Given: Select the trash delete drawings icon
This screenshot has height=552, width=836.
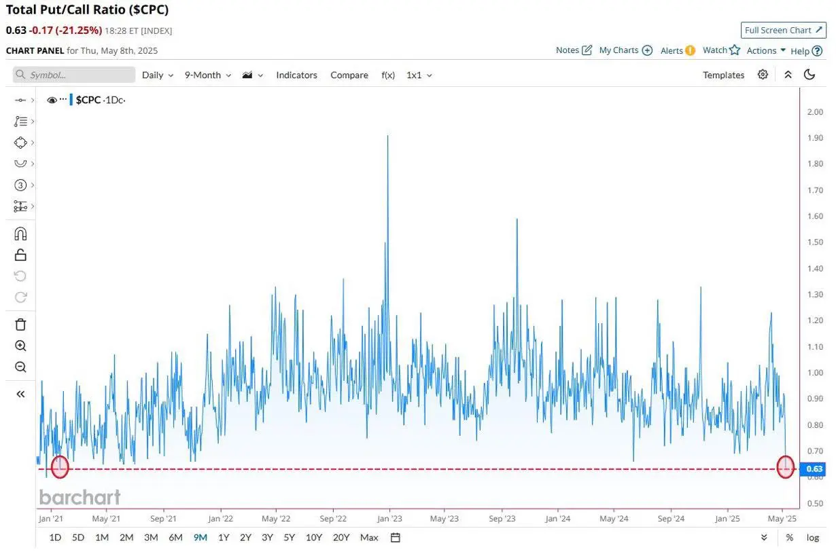Looking at the screenshot, I should (20, 325).
